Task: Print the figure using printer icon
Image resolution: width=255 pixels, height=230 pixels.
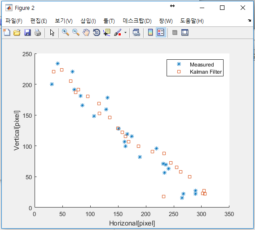Action: 38,32
